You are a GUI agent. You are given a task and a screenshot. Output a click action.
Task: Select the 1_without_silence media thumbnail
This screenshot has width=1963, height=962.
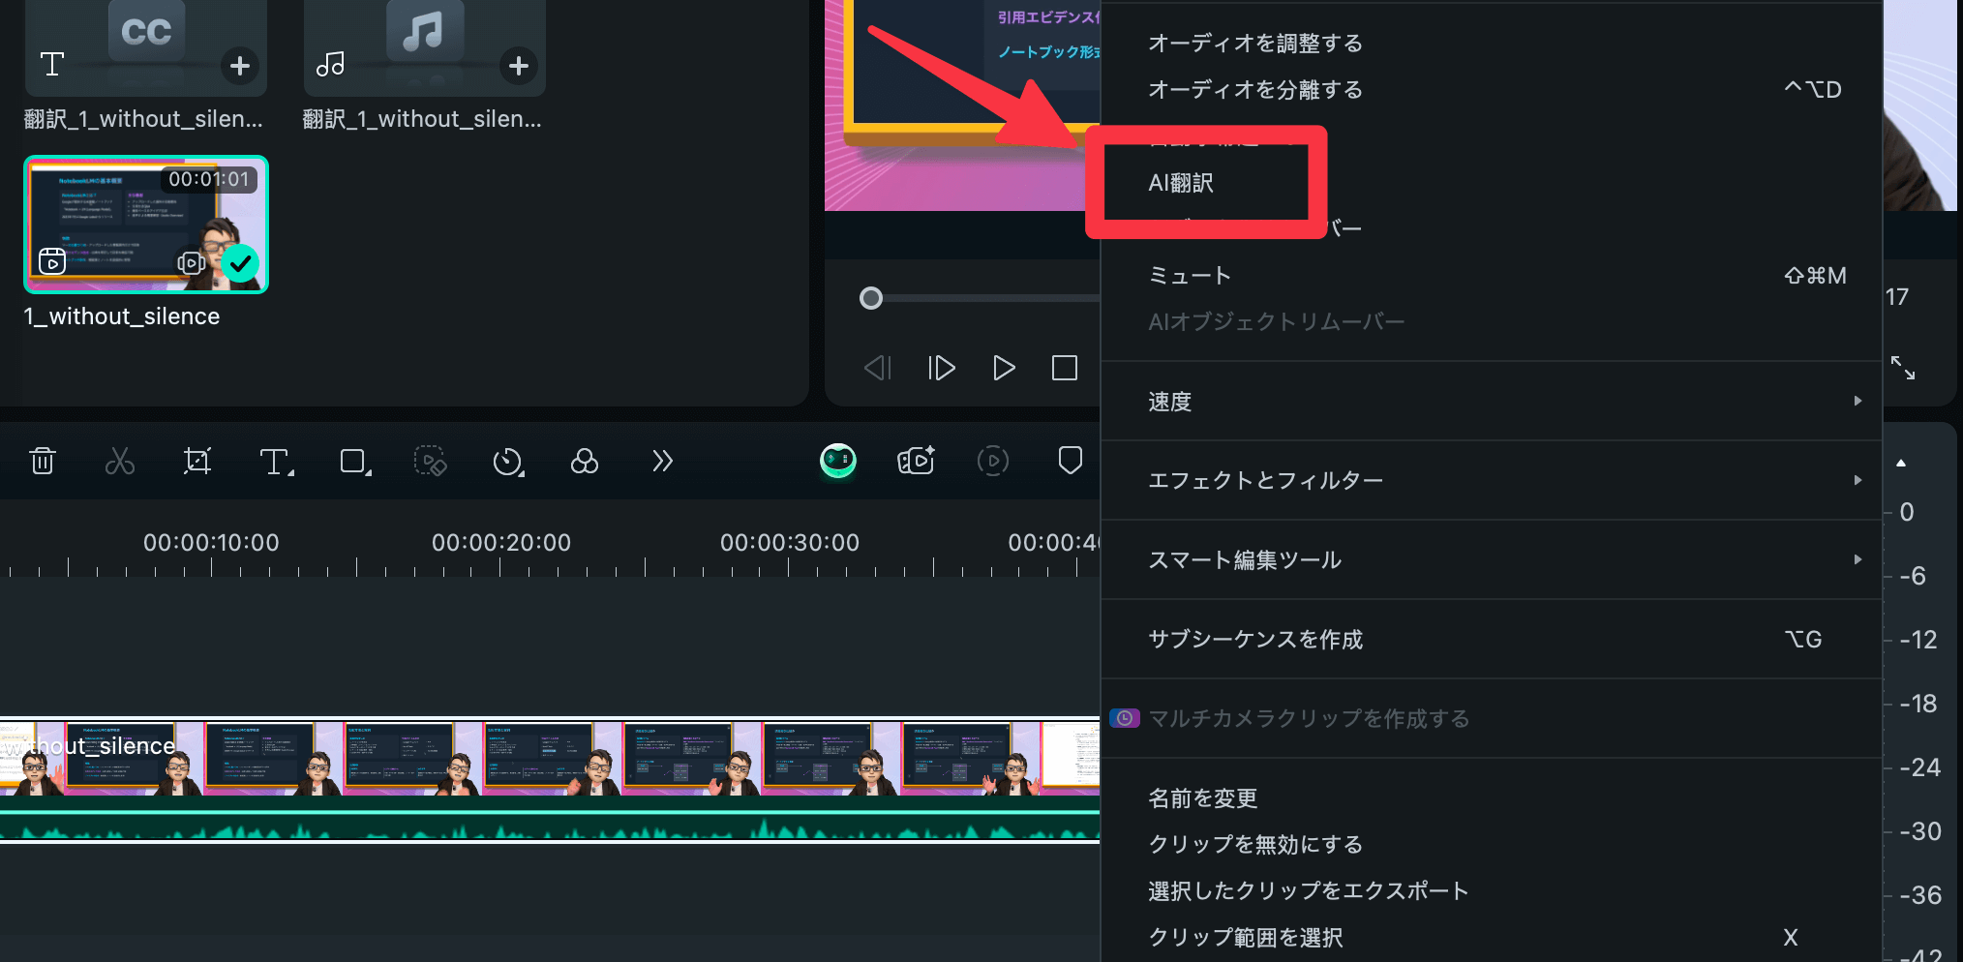pyautogui.click(x=146, y=225)
